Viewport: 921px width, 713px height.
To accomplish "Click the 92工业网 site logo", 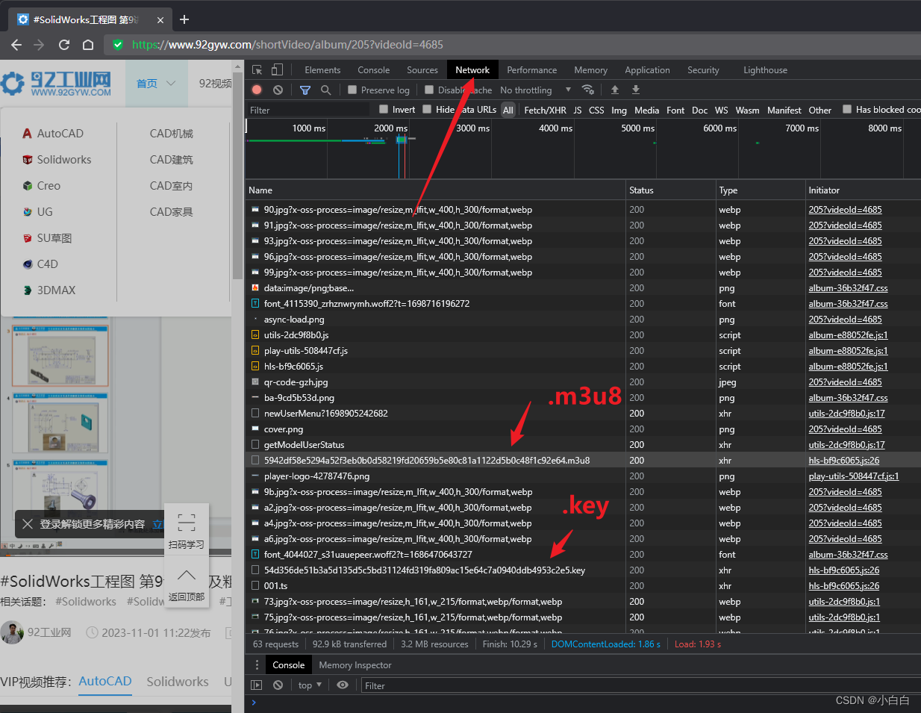I will pos(56,84).
